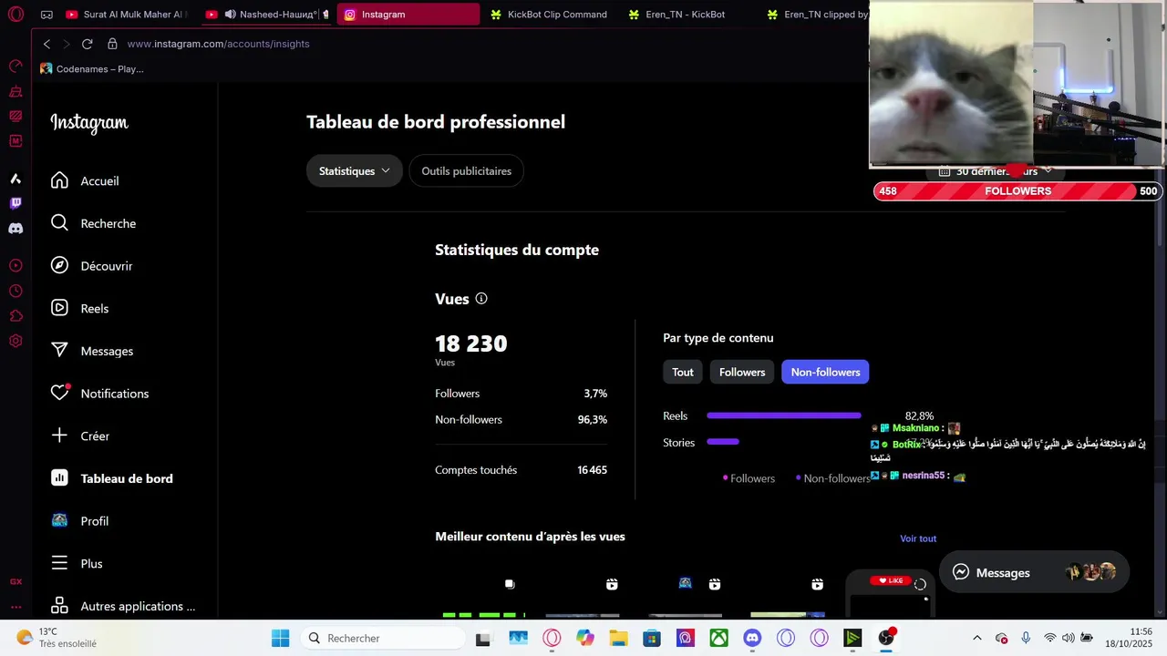The height and width of the screenshot is (656, 1167).
Task: Open Opera GX sidebar settings gear
Action: [x=15, y=341]
